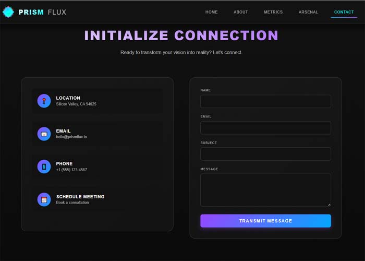Focus the Name input field
The image size is (365, 261).
(265, 101)
